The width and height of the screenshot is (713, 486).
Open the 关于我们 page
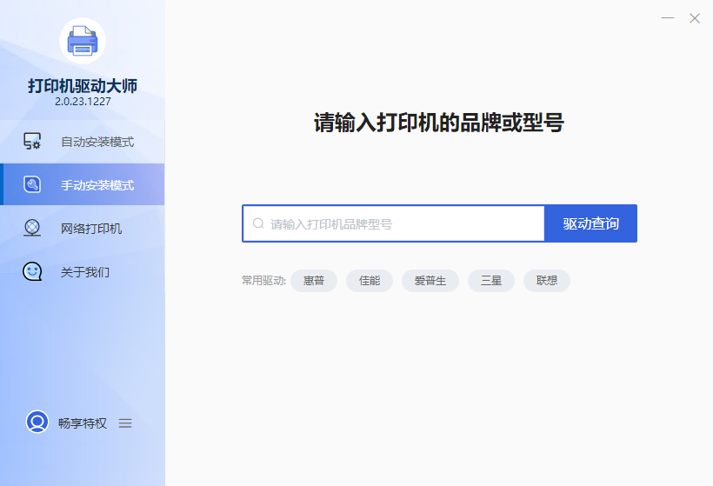tap(83, 272)
